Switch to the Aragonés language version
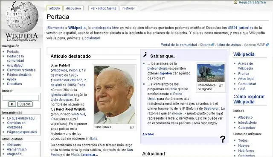Viewport: 273px width, 157px height. [14, 154]
